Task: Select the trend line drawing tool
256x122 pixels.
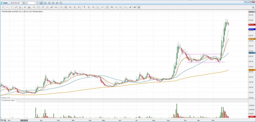Action: [3, 7]
